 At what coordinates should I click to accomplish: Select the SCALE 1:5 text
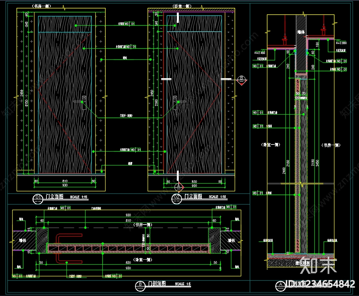[x=183, y=284]
